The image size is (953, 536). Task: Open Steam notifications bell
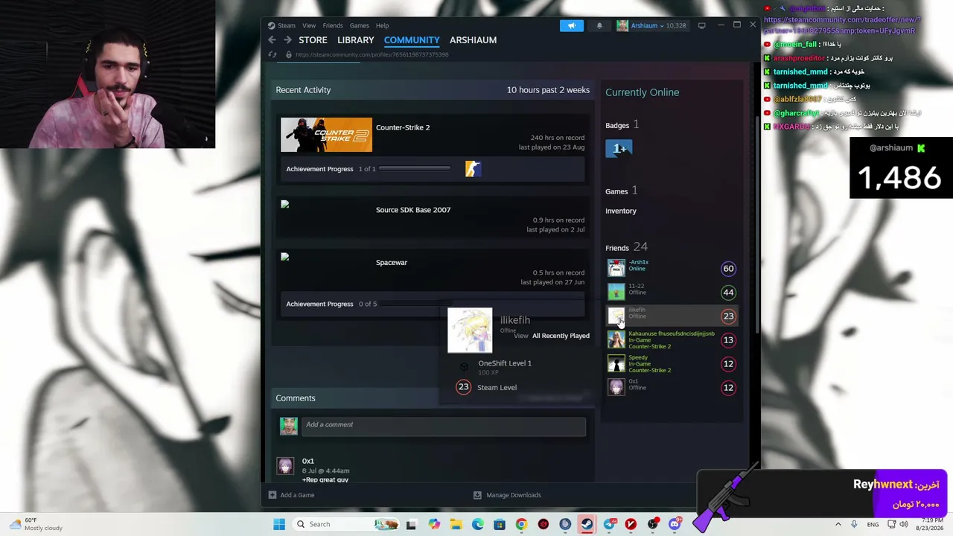[x=599, y=25]
